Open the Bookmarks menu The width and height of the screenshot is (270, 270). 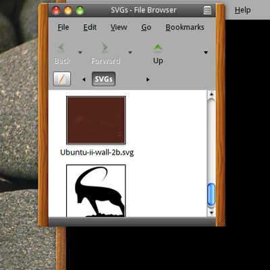(185, 27)
